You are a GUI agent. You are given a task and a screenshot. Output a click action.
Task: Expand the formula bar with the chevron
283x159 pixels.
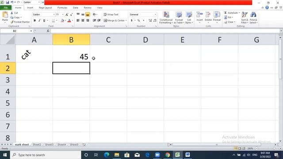click(281, 31)
